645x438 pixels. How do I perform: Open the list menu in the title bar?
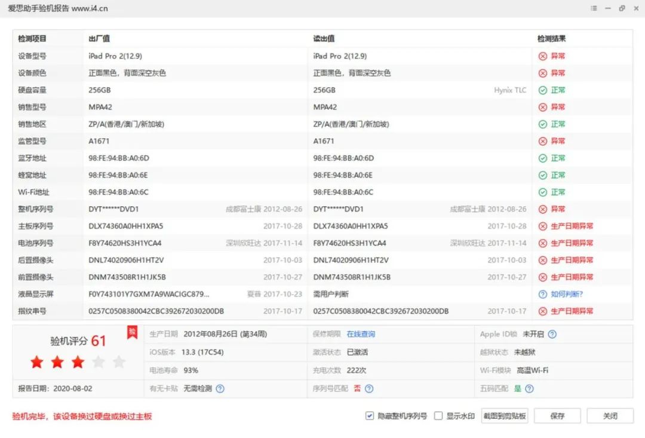pyautogui.click(x=593, y=8)
